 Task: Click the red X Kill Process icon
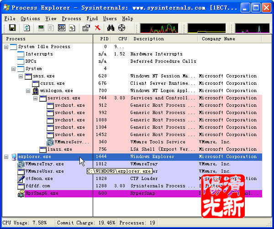coord(97,28)
